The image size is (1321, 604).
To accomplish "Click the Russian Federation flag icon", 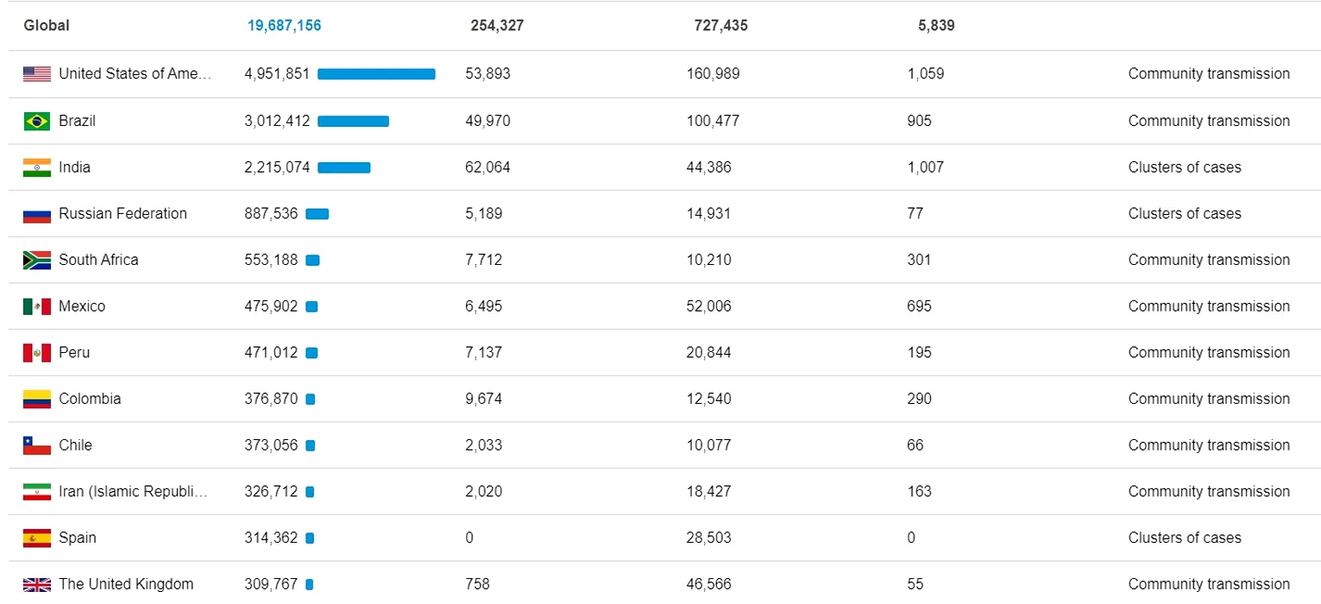I will (x=37, y=214).
